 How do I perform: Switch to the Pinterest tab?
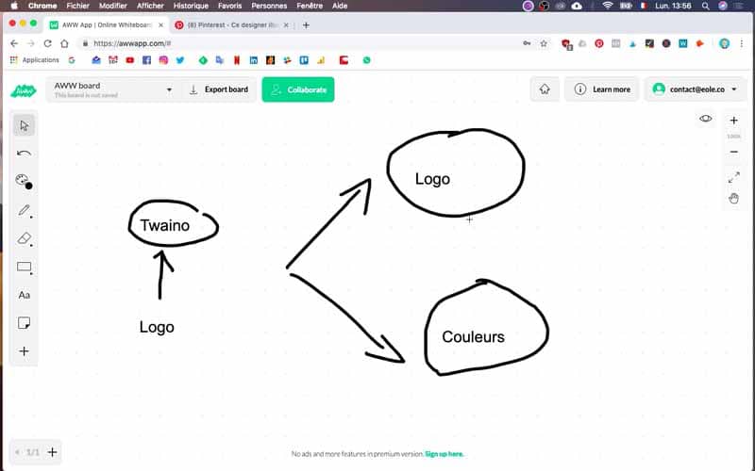(232, 25)
